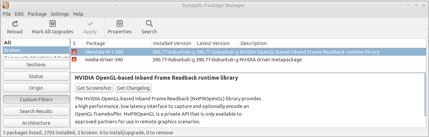Click the Synaptic app icon in titlebar
The height and width of the screenshot is (137, 429).
point(6,5)
